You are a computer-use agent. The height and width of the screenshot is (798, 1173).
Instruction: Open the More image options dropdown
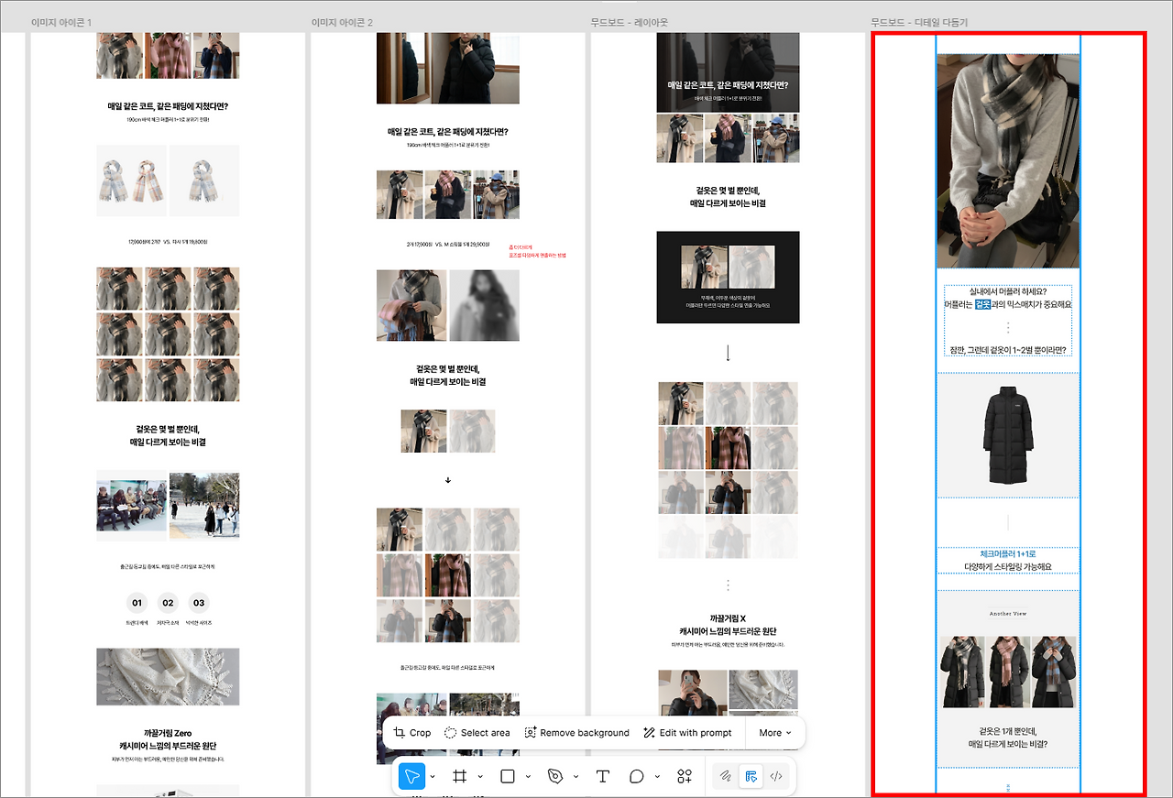(775, 733)
